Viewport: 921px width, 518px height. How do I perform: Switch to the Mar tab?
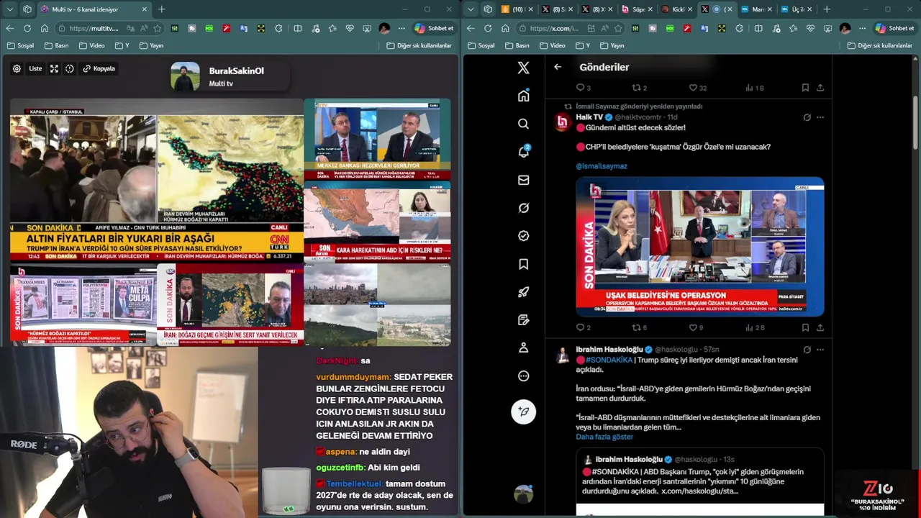[x=754, y=9]
